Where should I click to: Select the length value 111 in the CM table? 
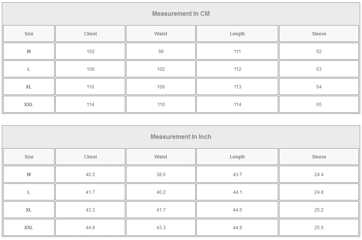tap(237, 52)
